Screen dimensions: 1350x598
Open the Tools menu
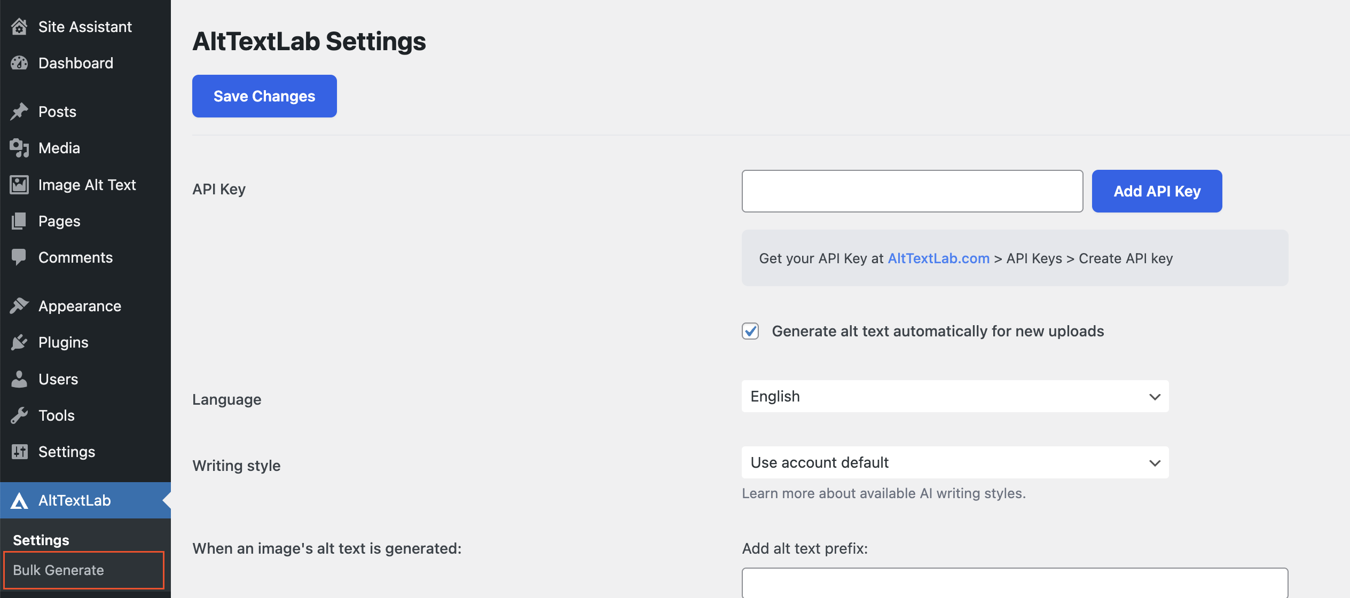85,415
